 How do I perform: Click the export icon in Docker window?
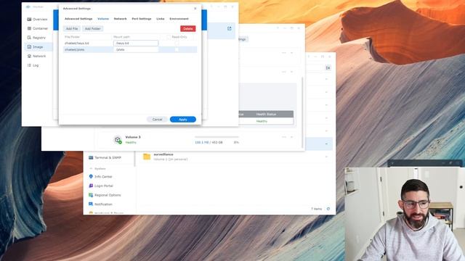tap(230, 28)
